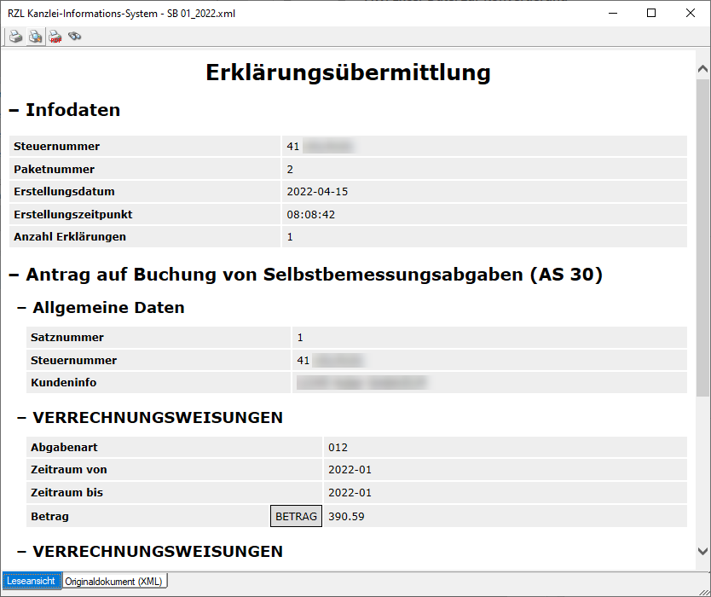Switch to the Originaldokument (XML) tab

point(115,582)
